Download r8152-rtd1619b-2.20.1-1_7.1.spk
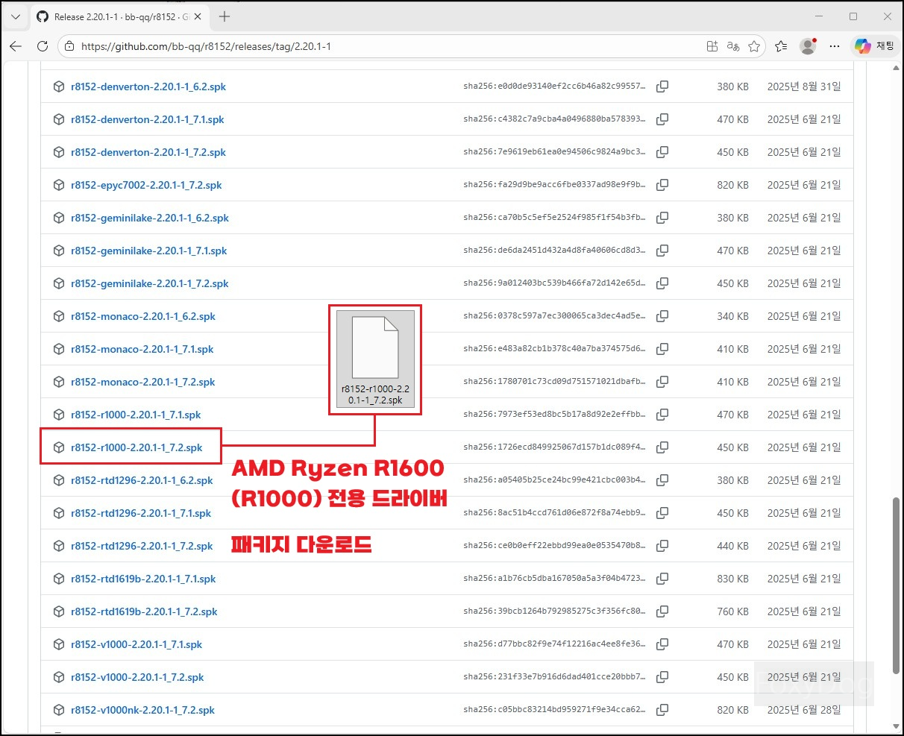This screenshot has width=904, height=736. pos(143,579)
